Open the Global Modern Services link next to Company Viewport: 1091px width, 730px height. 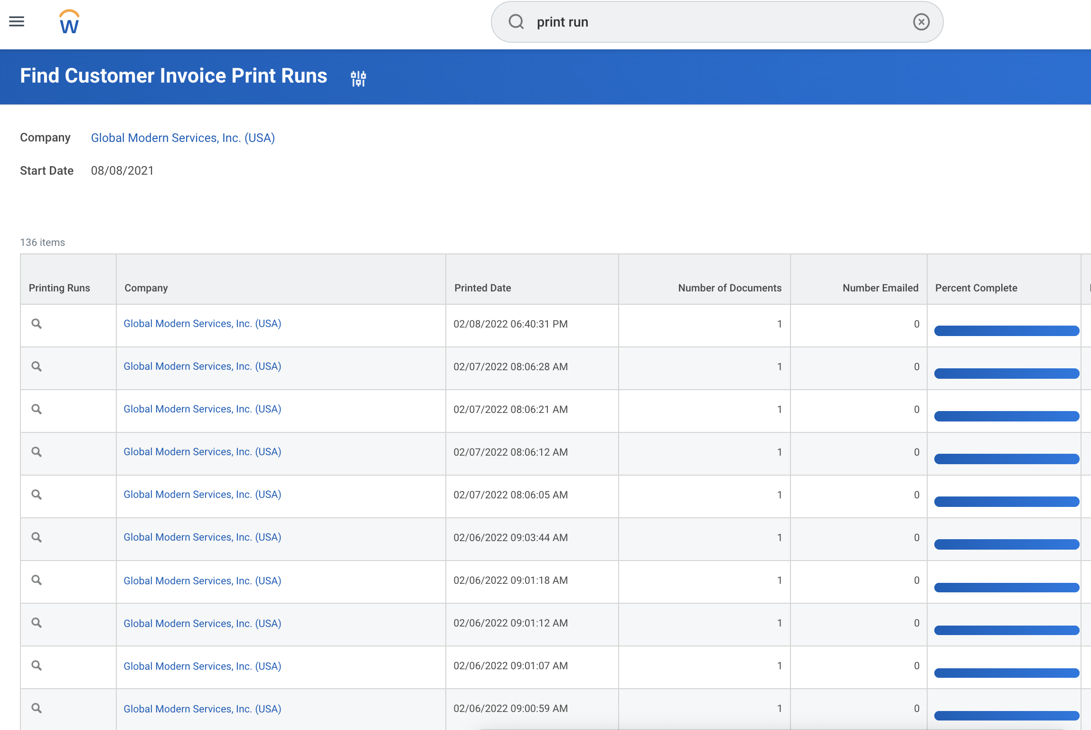(183, 138)
